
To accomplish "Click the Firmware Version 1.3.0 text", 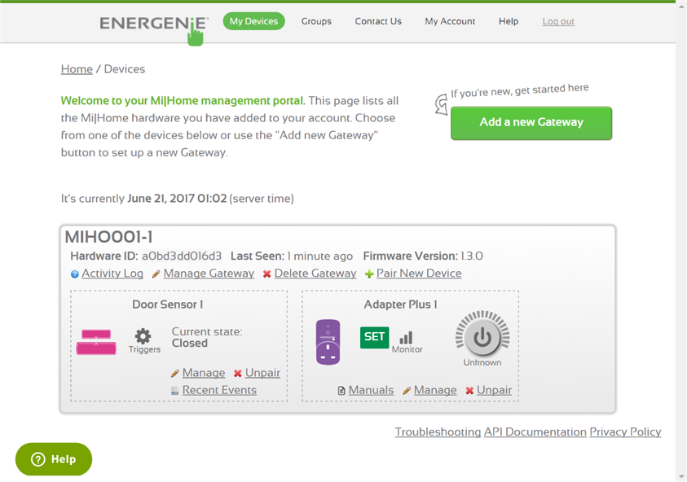I will pos(423,256).
